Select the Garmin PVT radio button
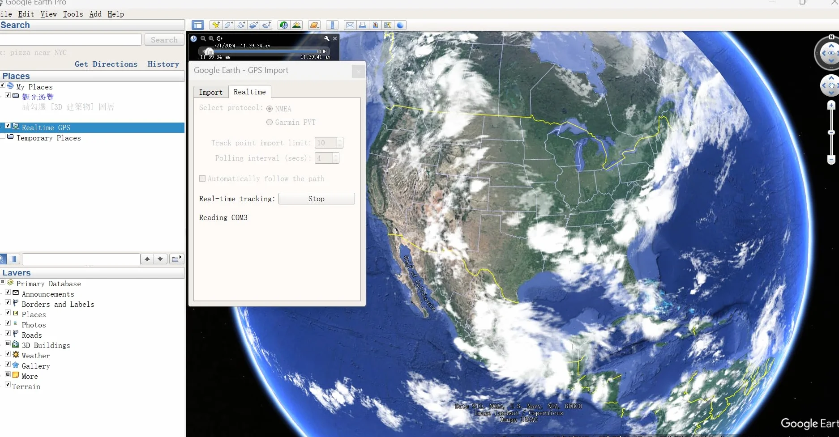839x437 pixels. coord(270,122)
